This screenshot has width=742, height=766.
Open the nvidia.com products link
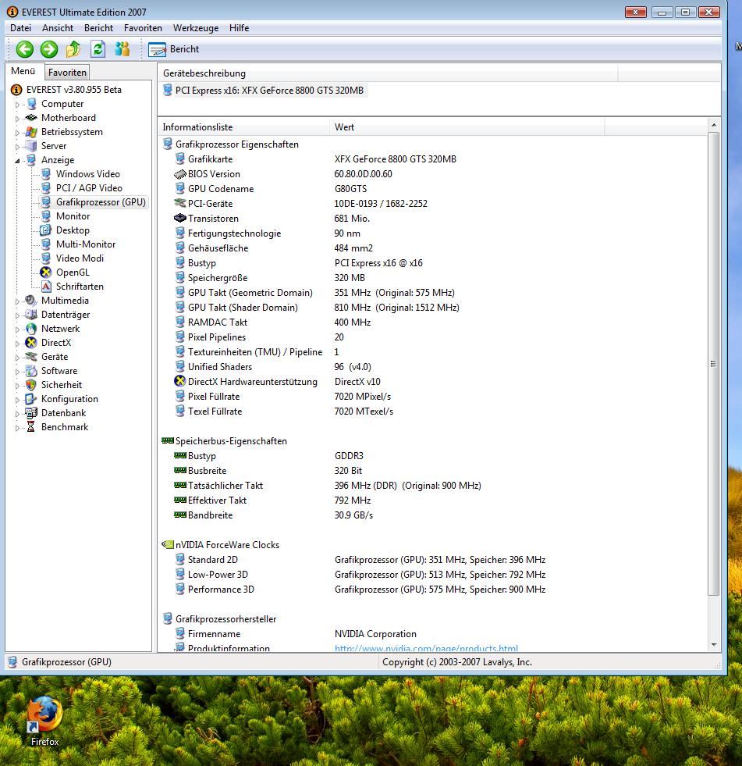[x=426, y=648]
